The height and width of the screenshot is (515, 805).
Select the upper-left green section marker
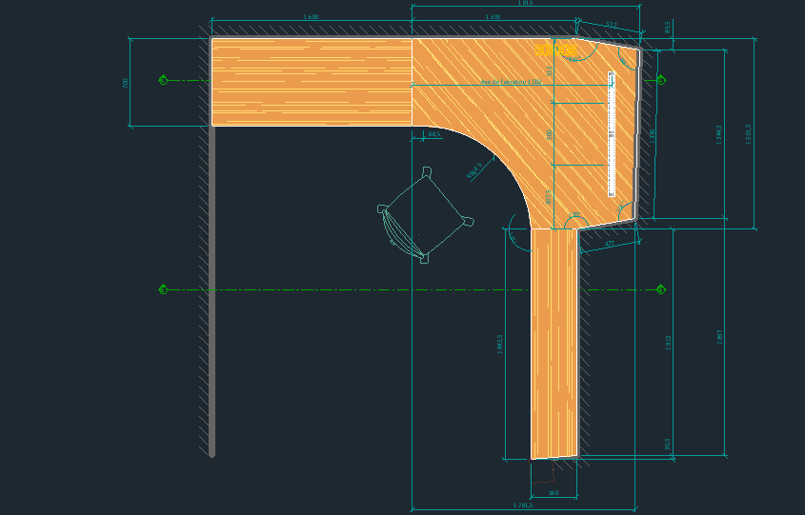(x=163, y=80)
